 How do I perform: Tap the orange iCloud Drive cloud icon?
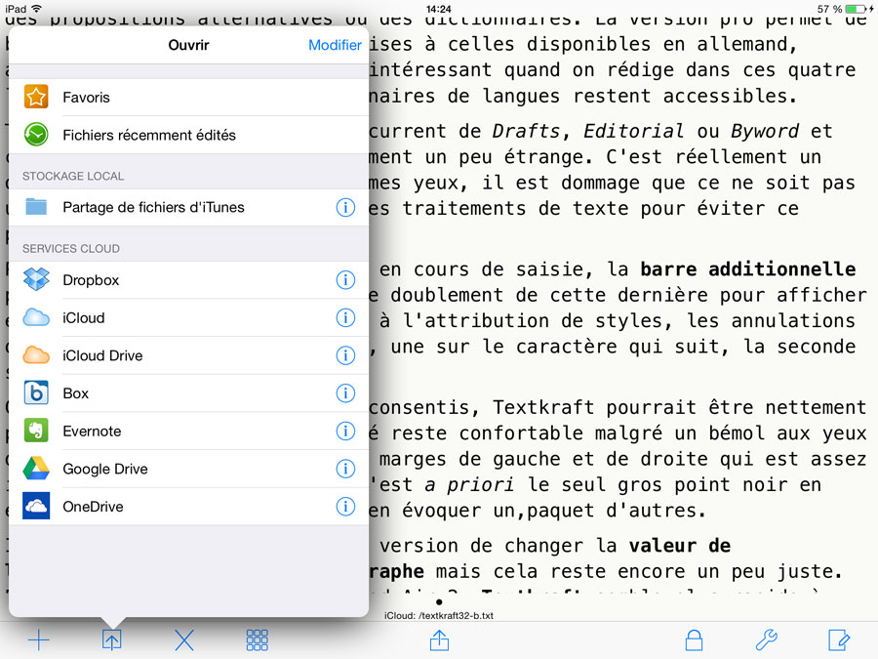pos(36,355)
